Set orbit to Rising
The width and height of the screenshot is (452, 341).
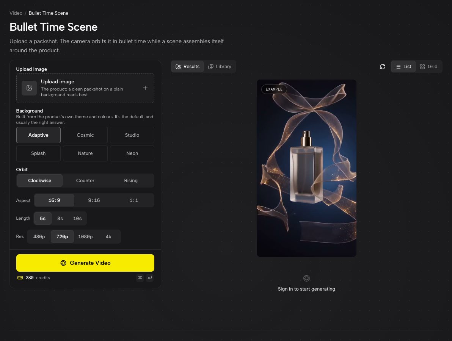(x=130, y=181)
